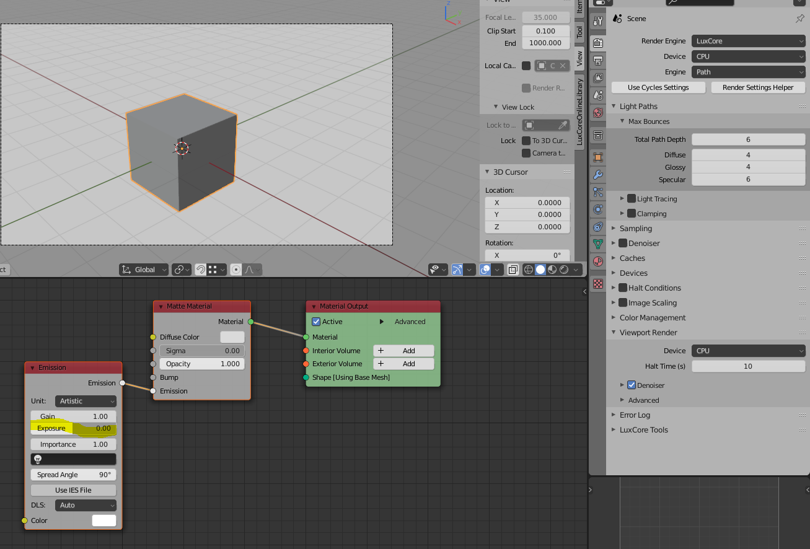Open the World properties tab
The image size is (810, 549).
[x=597, y=113]
